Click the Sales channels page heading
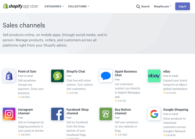Image resolution: width=195 pixels, height=139 pixels. tap(24, 25)
